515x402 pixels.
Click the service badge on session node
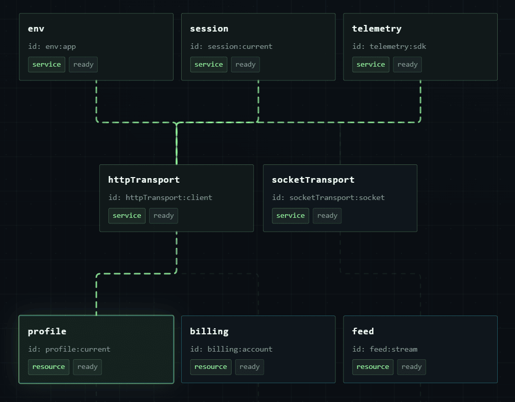tap(209, 65)
